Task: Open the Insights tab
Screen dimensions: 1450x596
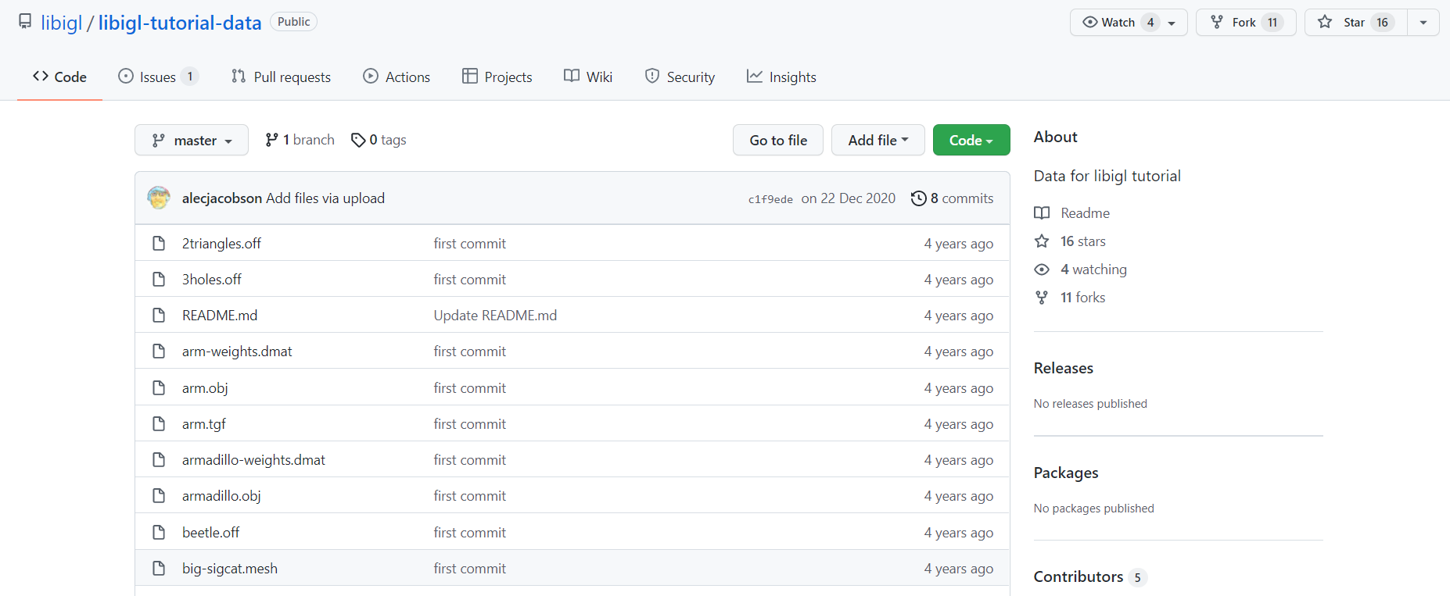Action: pos(781,77)
